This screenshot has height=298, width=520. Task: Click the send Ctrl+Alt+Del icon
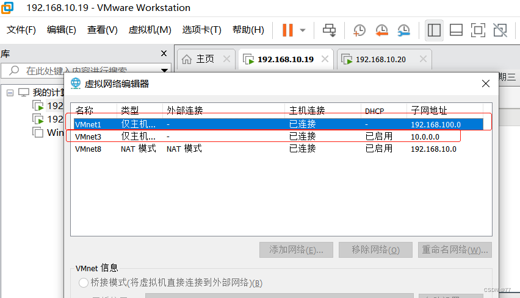point(330,30)
